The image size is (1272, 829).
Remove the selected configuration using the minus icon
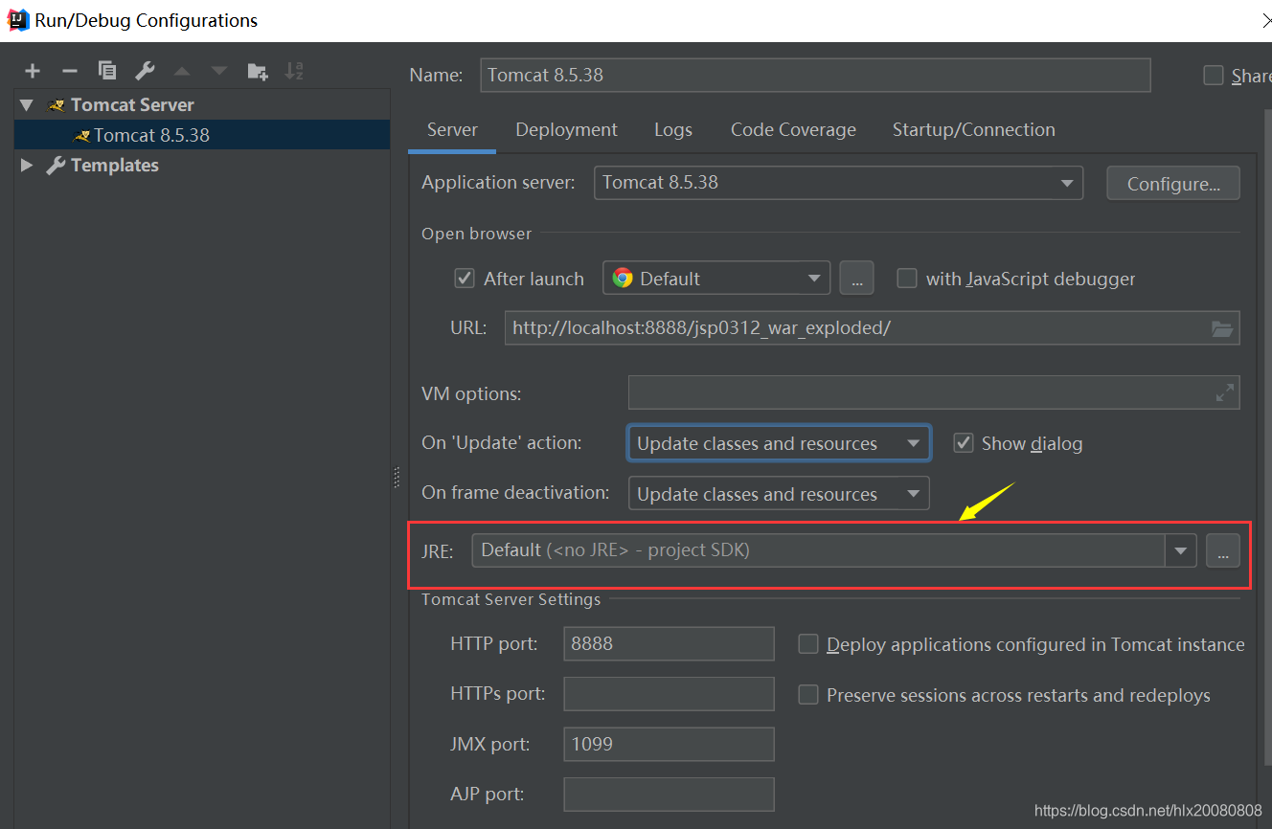pyautogui.click(x=68, y=70)
